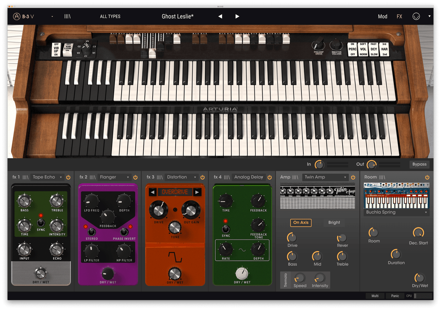Click the FX Out level knob
The image size is (441, 310).
[x=371, y=164]
